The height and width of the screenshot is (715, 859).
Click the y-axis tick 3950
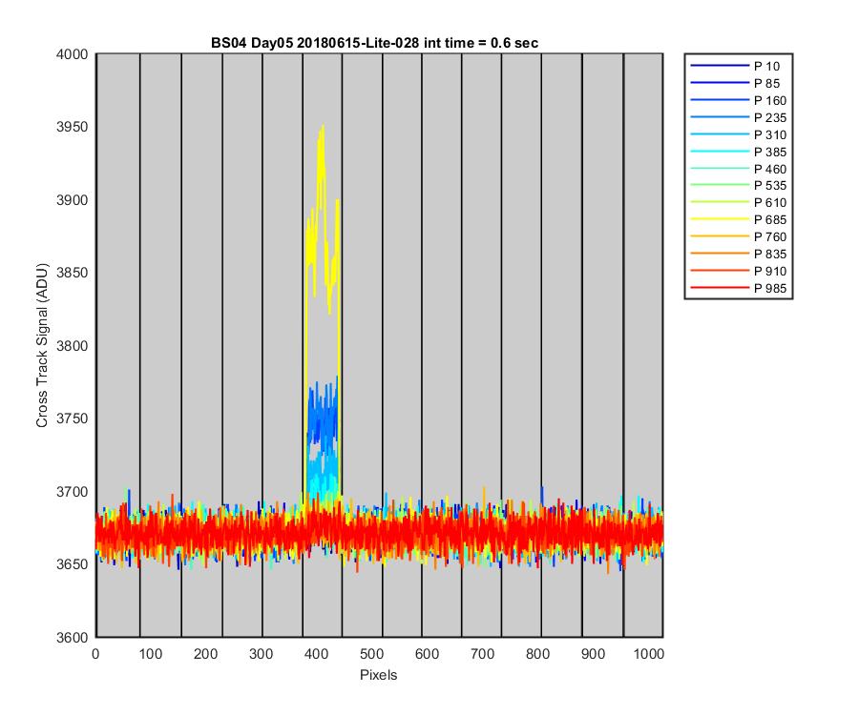click(72, 127)
